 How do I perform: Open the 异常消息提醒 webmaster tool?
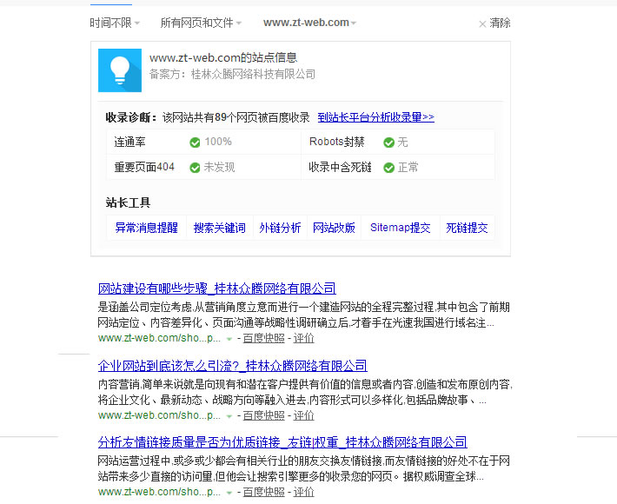tap(146, 228)
